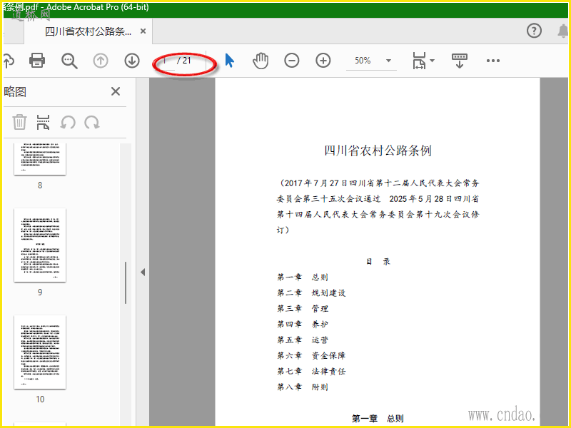Close the thumbnails panel
The image size is (571, 428).
click(116, 91)
